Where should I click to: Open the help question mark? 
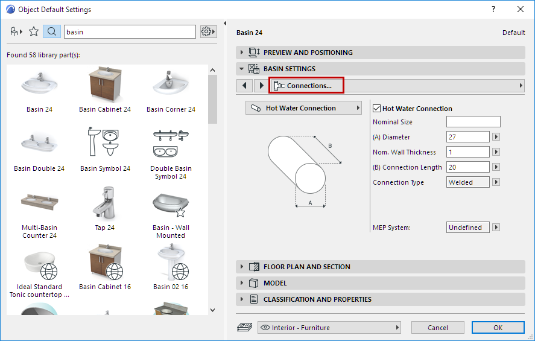pos(493,9)
